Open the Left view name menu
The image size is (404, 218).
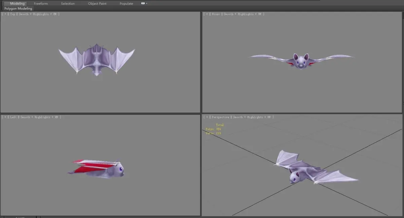coord(13,117)
